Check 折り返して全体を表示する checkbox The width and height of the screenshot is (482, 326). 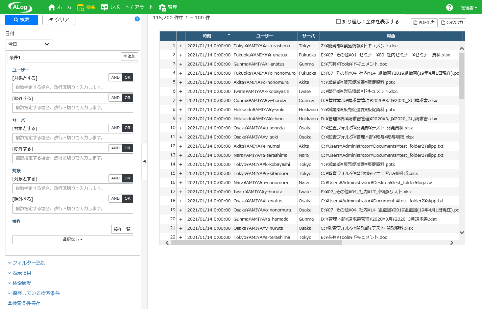[338, 21]
